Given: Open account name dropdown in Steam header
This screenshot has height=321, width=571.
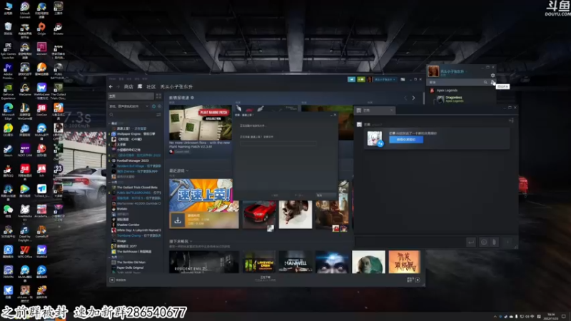Looking at the screenshot, I should pos(385,79).
